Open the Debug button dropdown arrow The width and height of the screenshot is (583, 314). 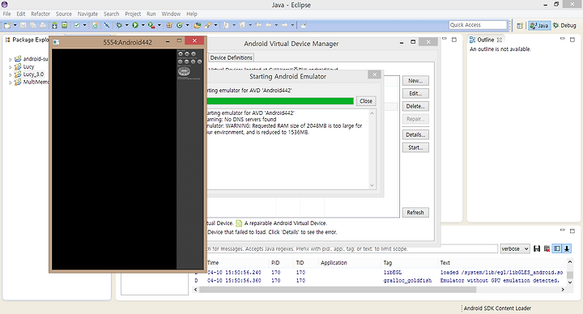point(127,25)
